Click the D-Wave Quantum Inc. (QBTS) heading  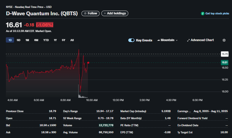click(42, 14)
